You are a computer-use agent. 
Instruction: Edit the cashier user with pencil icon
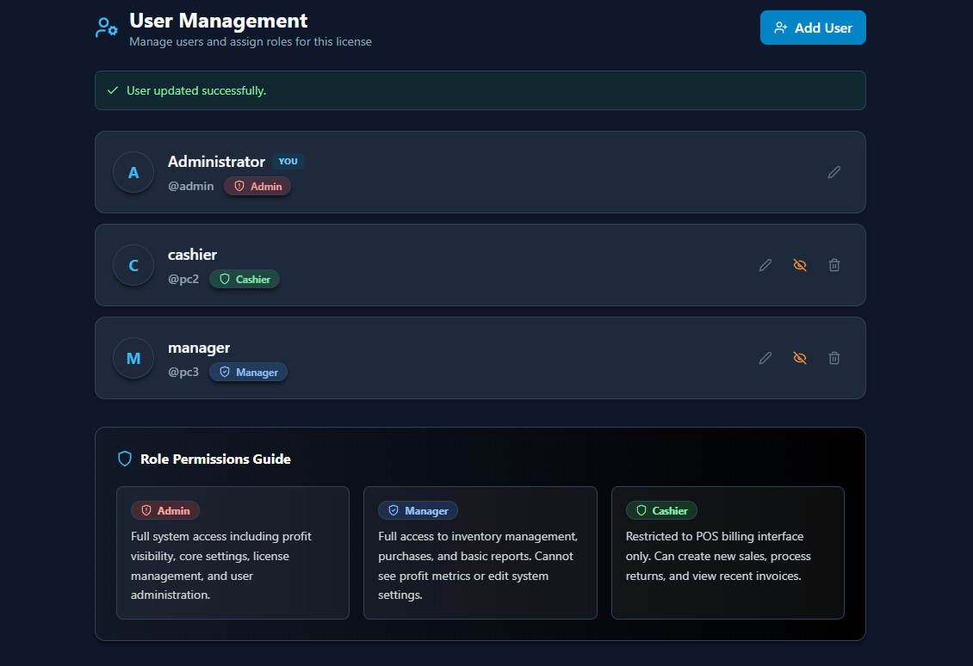pos(765,265)
